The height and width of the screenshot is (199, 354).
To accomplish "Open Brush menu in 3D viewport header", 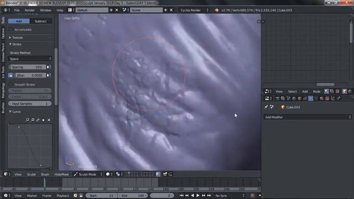I will 45,175.
